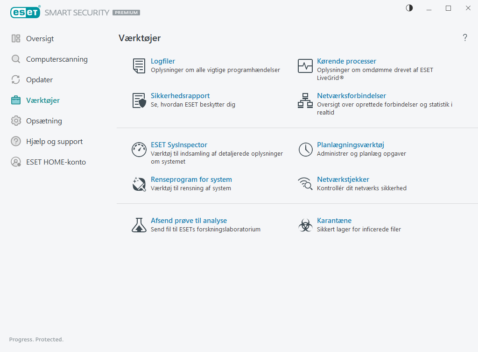Click the ESET SysInspector gauge icon

click(139, 150)
